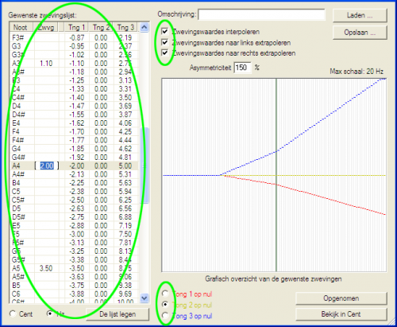The height and width of the screenshot is (327, 397).
Task: Disable Zwevingswaardes naar rechts extrapoleren
Action: click(165, 53)
